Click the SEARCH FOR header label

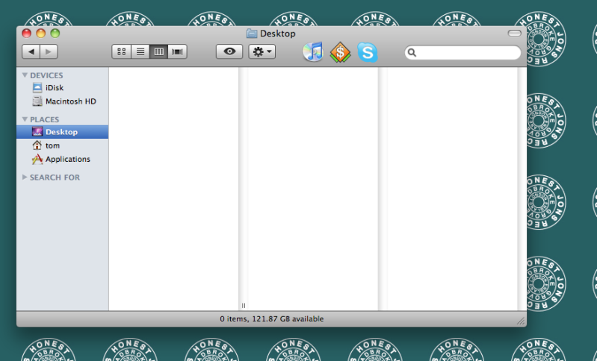click(x=55, y=178)
